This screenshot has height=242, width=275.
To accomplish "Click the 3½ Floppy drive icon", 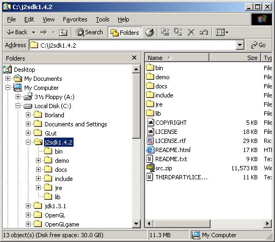I will pos(28,96).
